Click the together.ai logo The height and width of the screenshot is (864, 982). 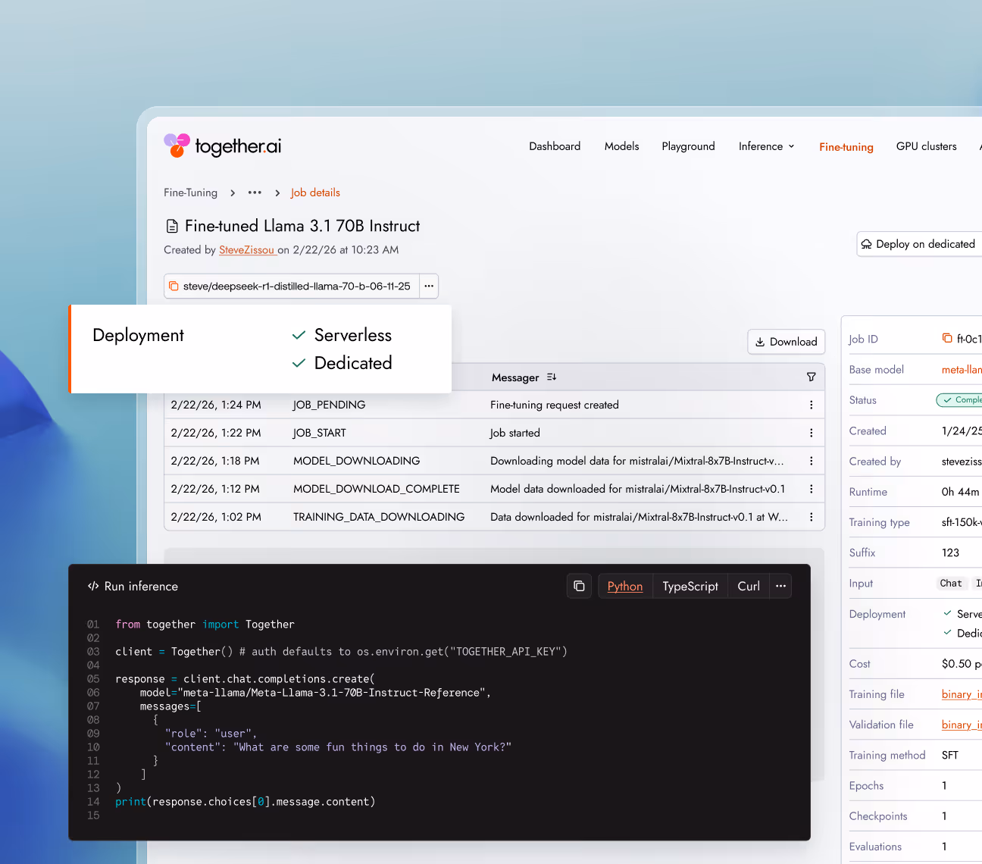tap(223, 146)
